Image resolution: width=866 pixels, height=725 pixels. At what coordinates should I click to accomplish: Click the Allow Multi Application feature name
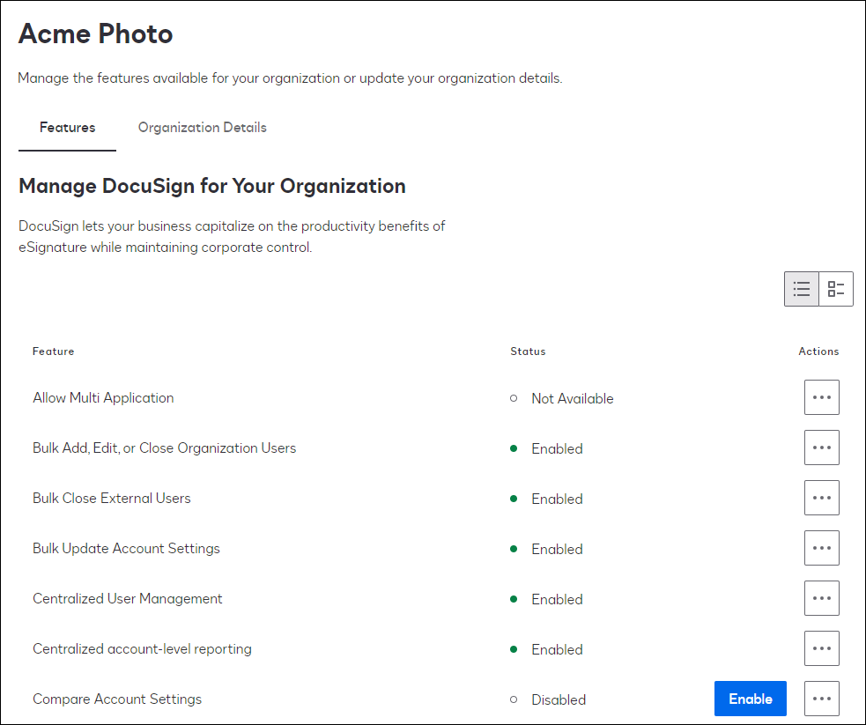(103, 398)
